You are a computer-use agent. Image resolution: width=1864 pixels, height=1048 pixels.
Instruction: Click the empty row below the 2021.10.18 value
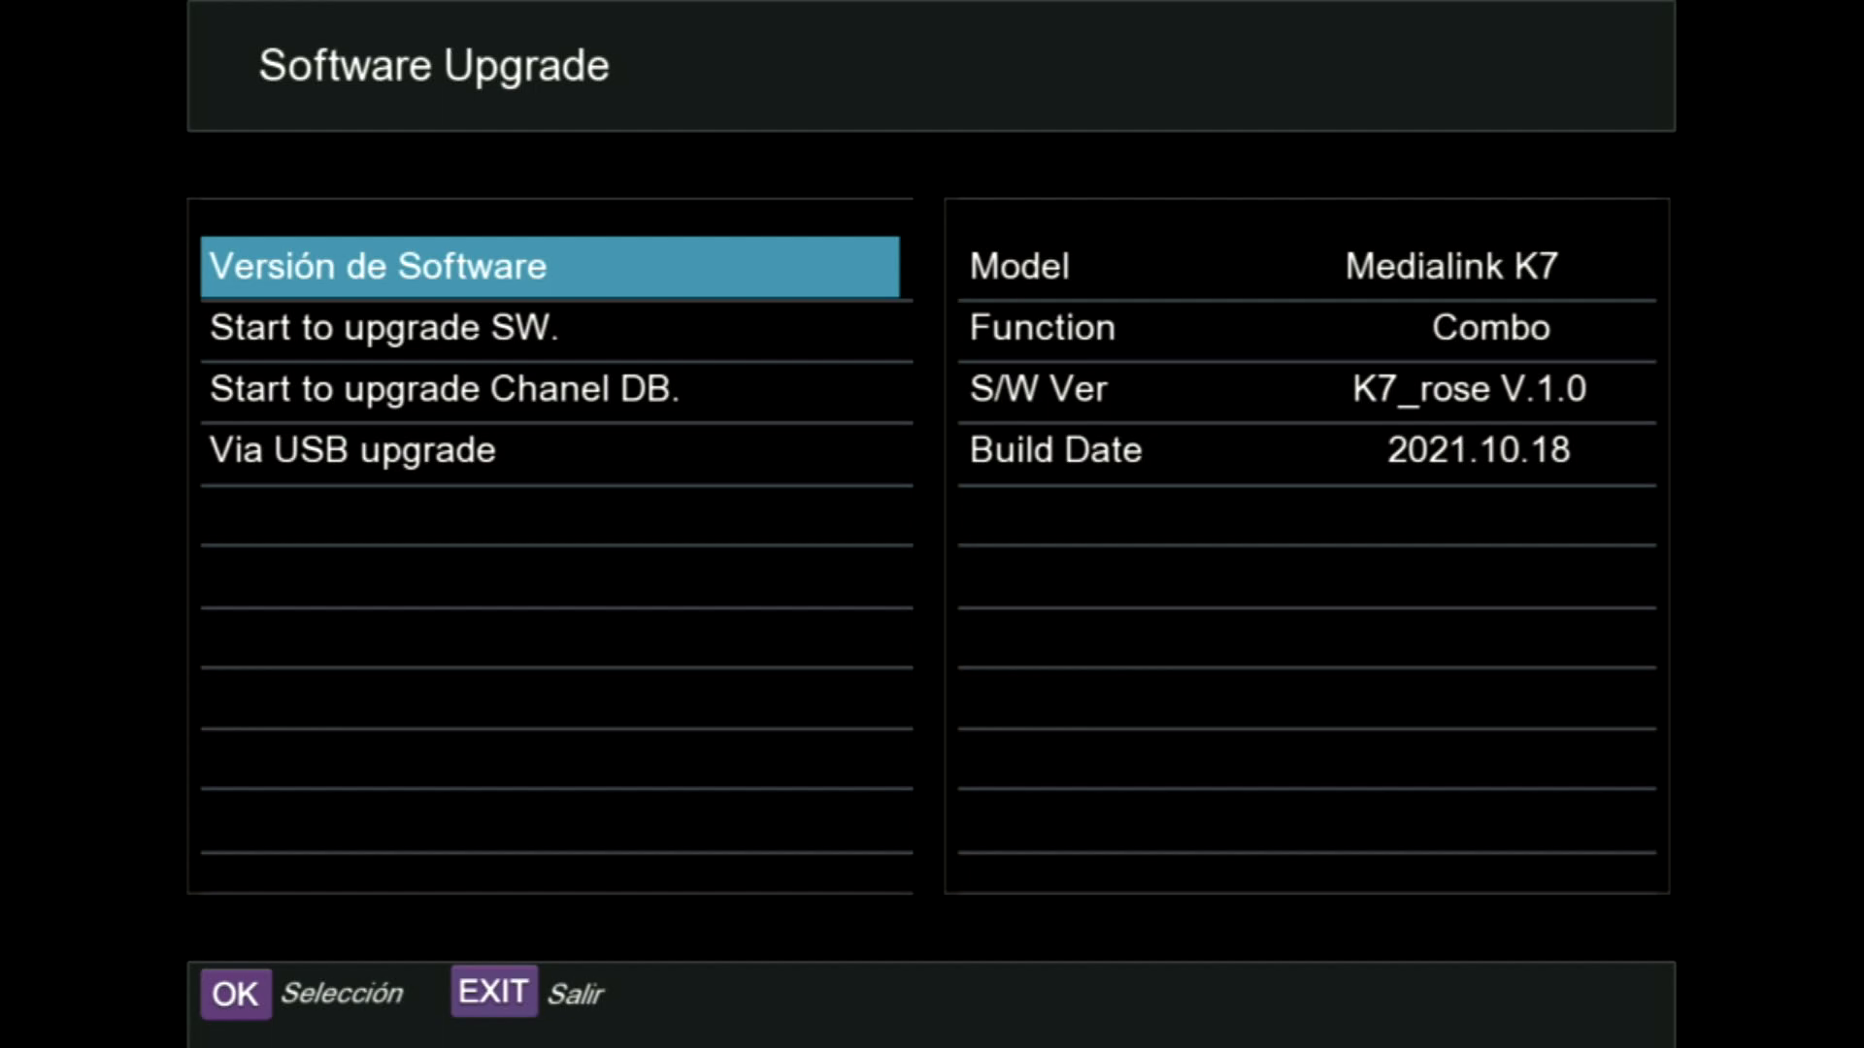click(1478, 516)
